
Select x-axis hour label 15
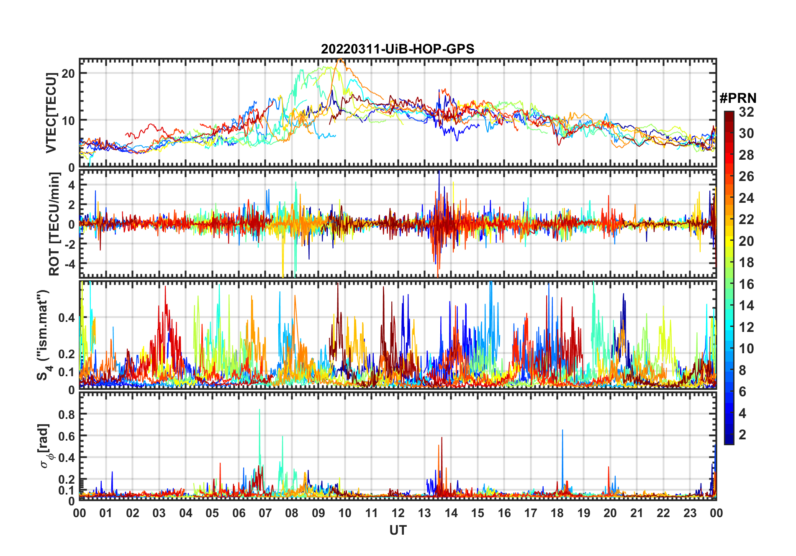coord(478,513)
